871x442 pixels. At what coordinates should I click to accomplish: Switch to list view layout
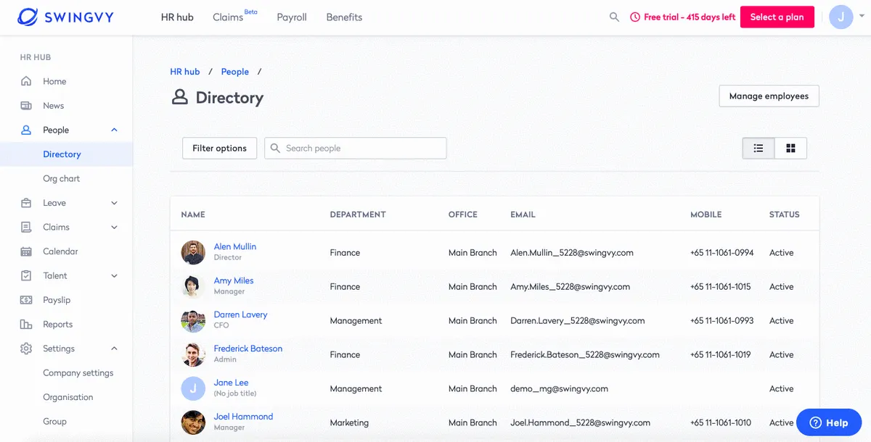[x=758, y=149]
